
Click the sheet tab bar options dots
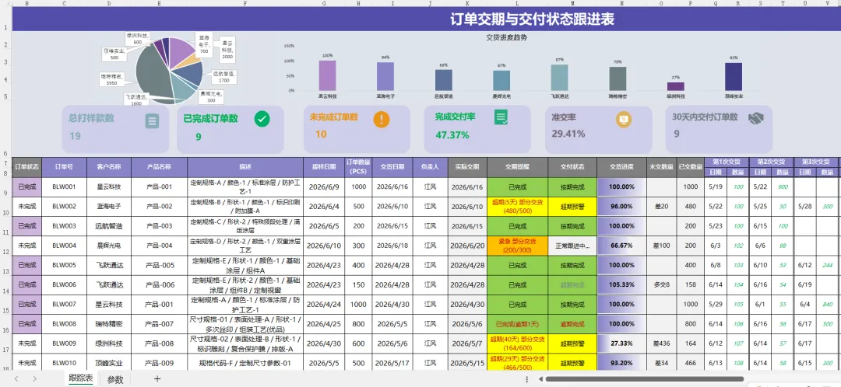(x=528, y=379)
